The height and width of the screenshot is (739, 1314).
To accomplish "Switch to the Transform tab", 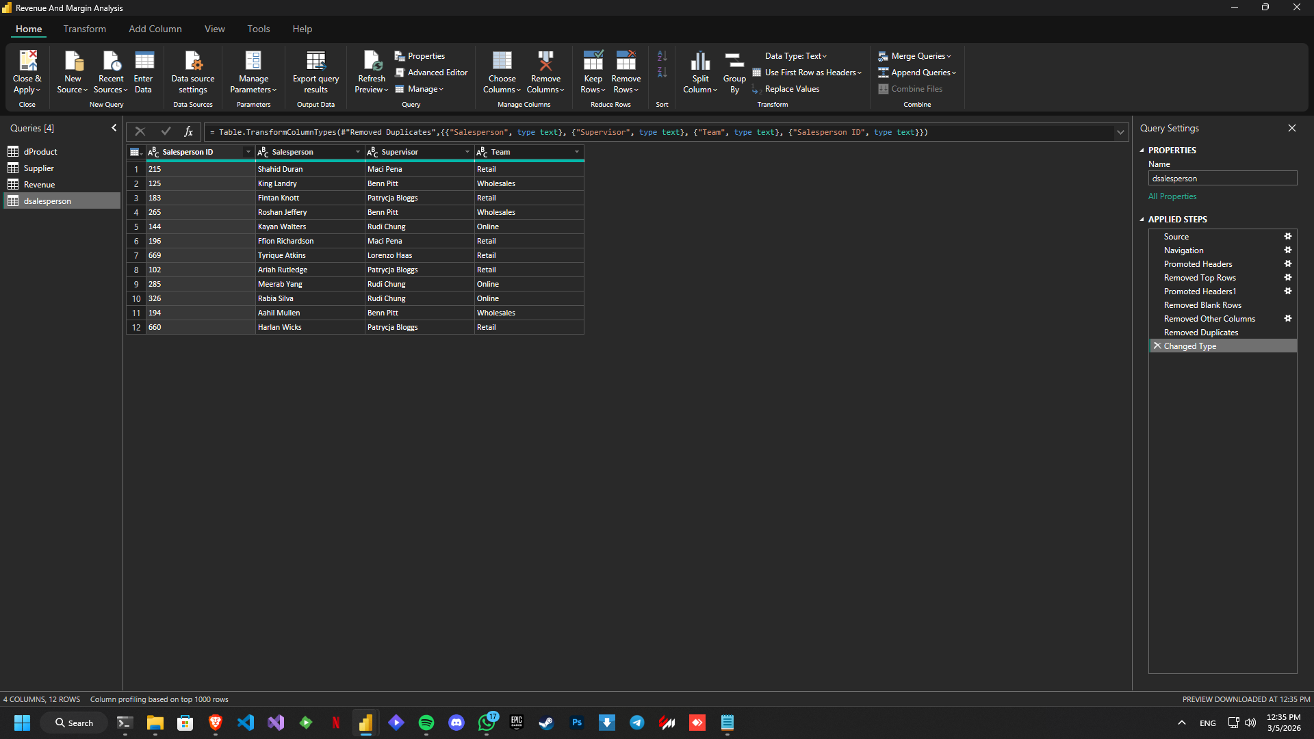I will point(85,29).
